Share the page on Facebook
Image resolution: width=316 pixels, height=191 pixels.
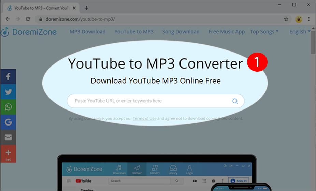tap(8, 76)
